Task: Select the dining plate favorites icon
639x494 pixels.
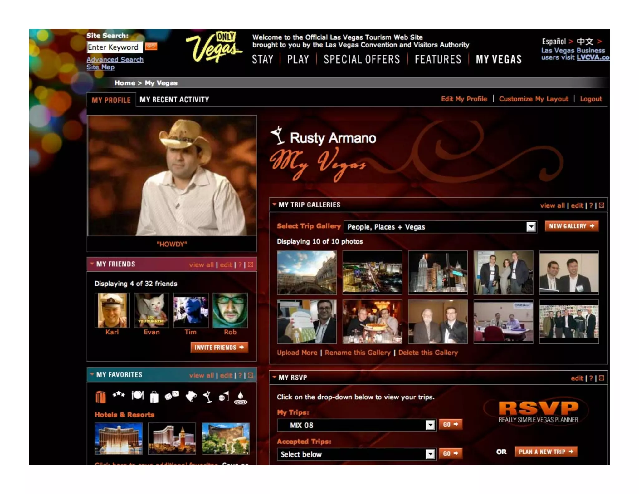Action: [x=137, y=396]
